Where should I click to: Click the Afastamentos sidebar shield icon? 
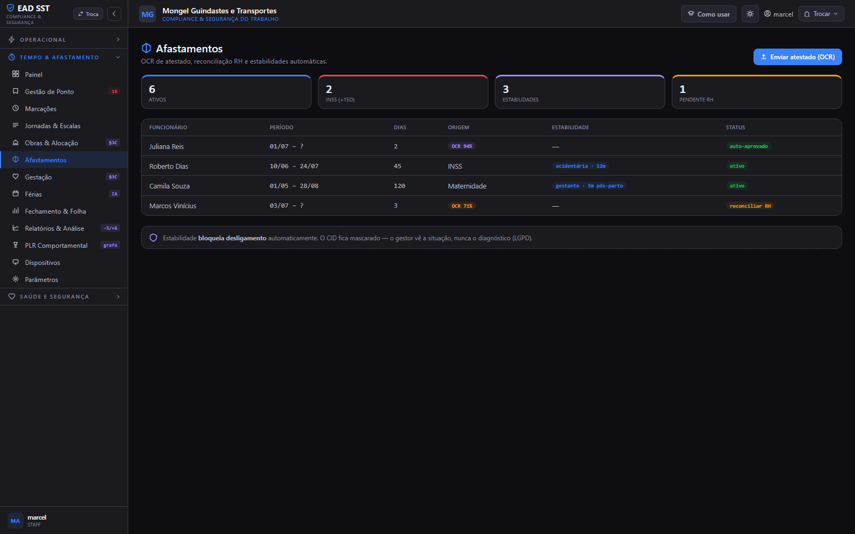pos(15,160)
